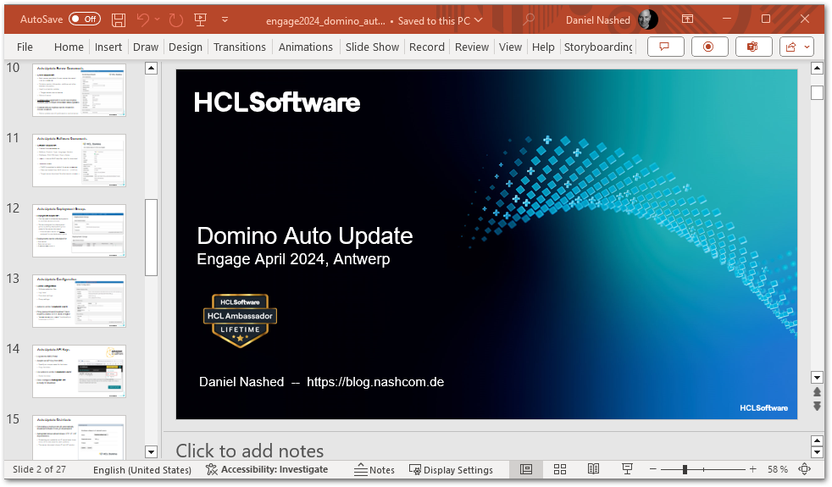Switch to Slide Sorter view
832x487 pixels.
click(560, 469)
